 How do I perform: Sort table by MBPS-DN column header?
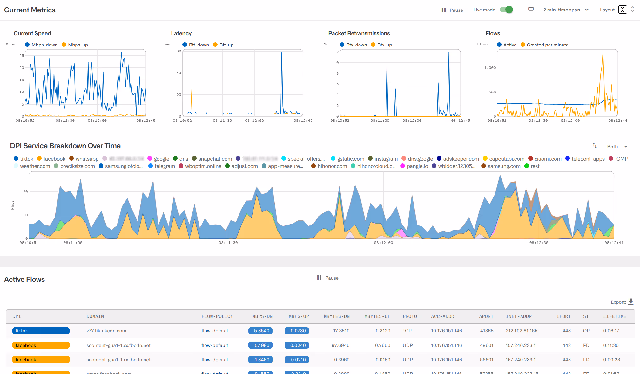click(x=262, y=316)
